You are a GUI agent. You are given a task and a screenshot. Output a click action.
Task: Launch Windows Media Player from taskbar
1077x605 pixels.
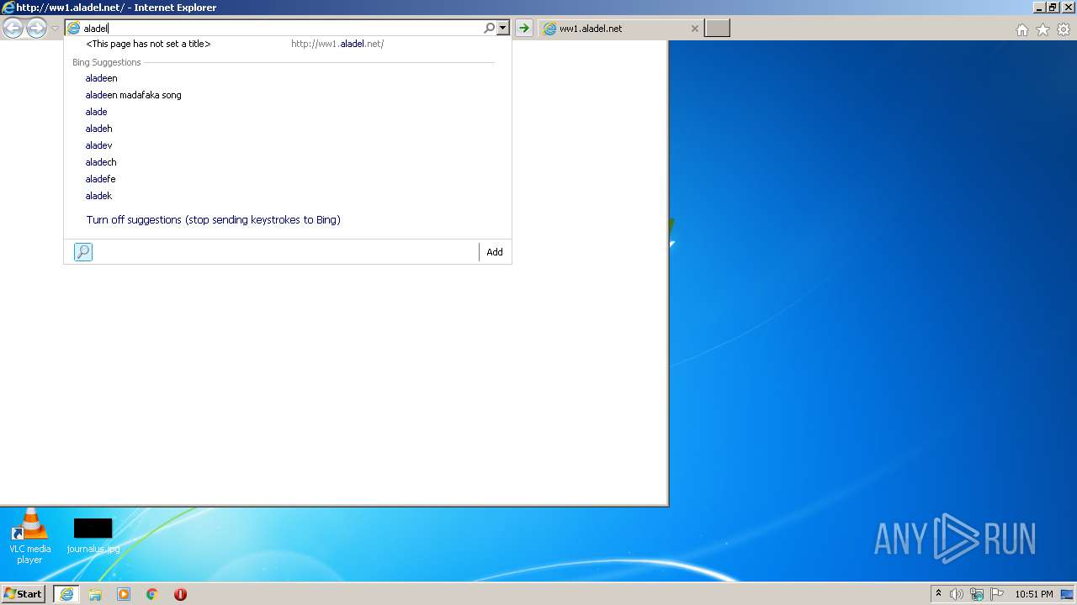[124, 594]
